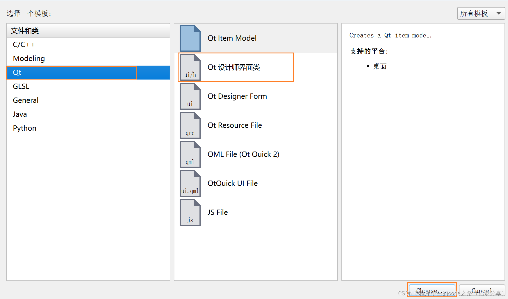Choose the JS File template
The width and height of the screenshot is (508, 299).
256,212
